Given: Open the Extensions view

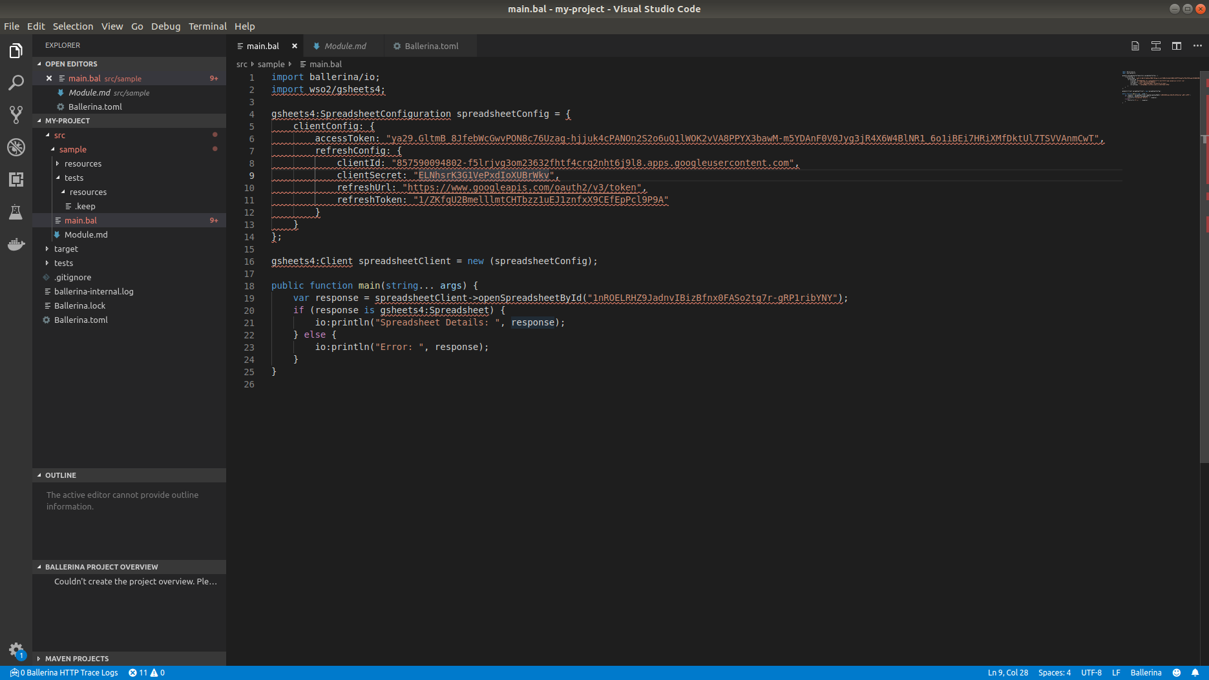Looking at the screenshot, I should (x=16, y=180).
